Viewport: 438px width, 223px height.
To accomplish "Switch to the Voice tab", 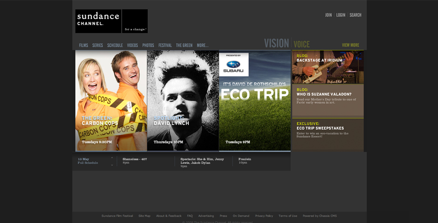I will 301,44.
